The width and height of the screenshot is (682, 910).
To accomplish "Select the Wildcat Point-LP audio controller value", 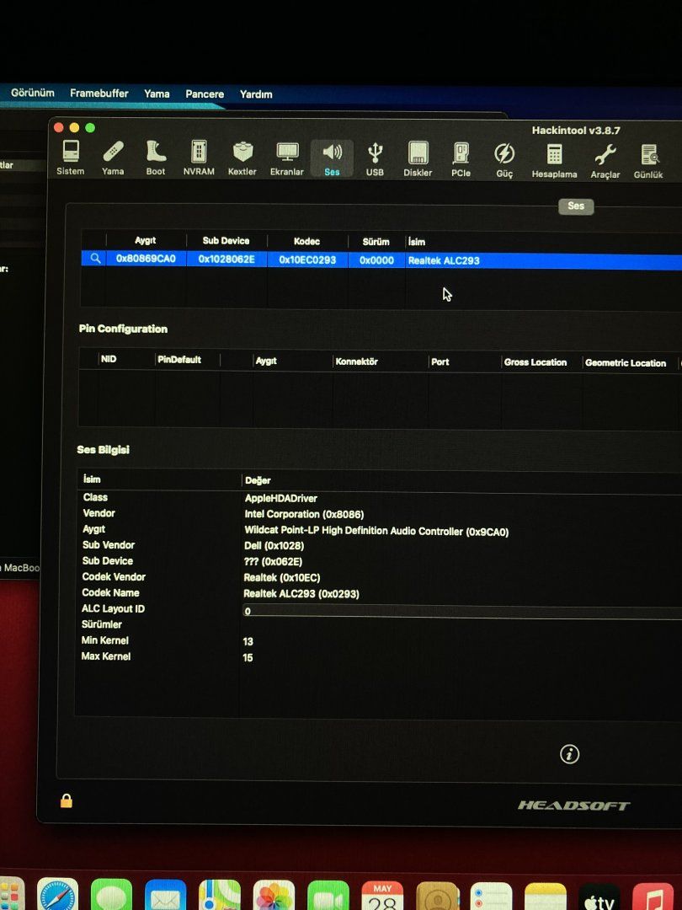I will tap(376, 531).
